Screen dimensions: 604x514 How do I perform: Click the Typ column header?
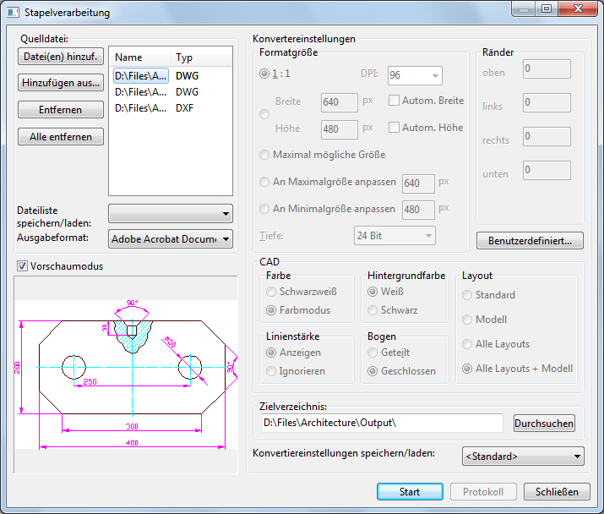[x=201, y=57]
